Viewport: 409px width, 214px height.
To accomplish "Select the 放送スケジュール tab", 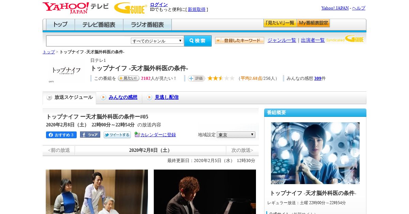I will tap(70, 97).
